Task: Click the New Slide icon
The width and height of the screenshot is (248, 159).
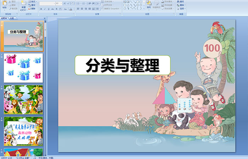Action: tap(24, 3)
